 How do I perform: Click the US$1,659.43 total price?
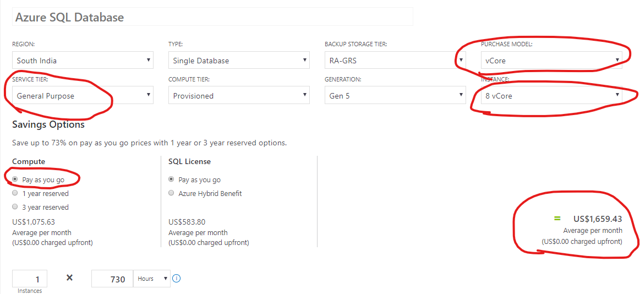pos(598,219)
